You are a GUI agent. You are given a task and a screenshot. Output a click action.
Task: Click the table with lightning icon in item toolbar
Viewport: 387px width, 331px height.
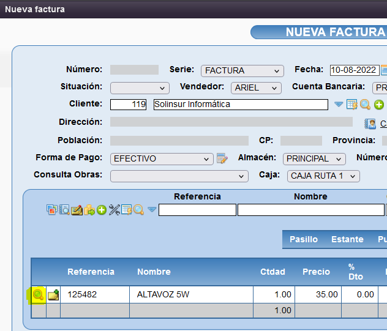(127, 210)
